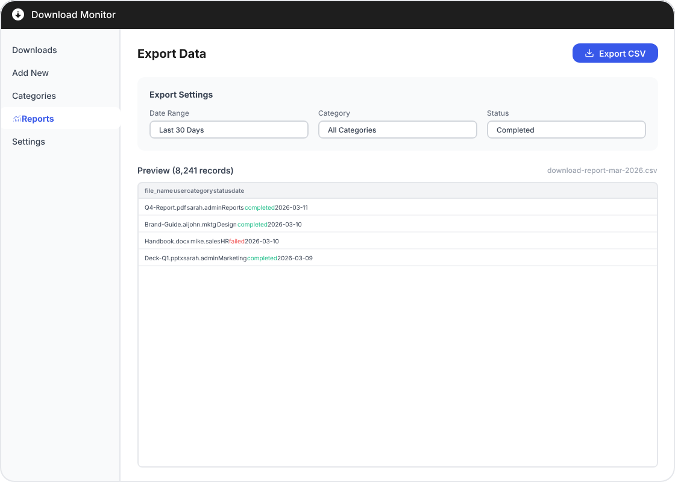This screenshot has height=482, width=675.
Task: Open Settings from the sidebar
Action: 28,142
